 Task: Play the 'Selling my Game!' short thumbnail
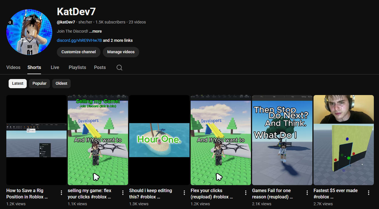pyautogui.click(x=98, y=140)
